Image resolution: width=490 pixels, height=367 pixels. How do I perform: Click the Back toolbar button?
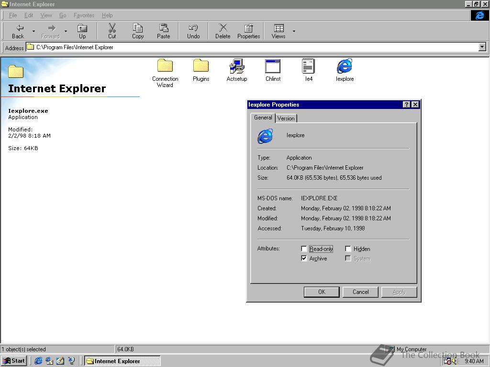click(x=18, y=31)
